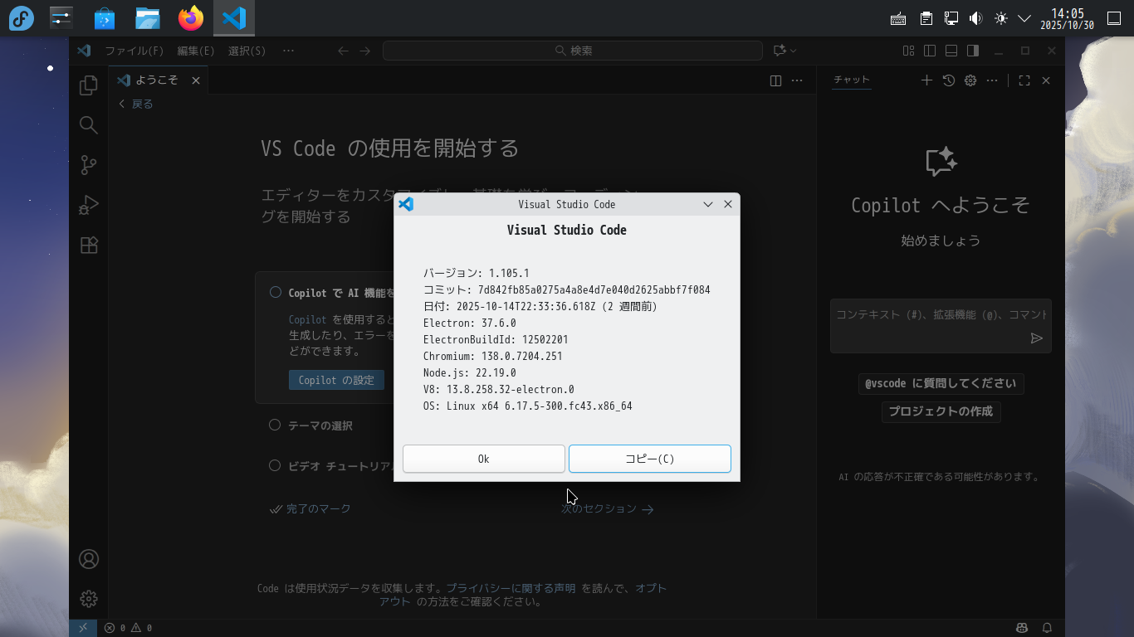The image size is (1134, 637).
Task: Open the Fedora application launcher
Action: click(x=22, y=18)
